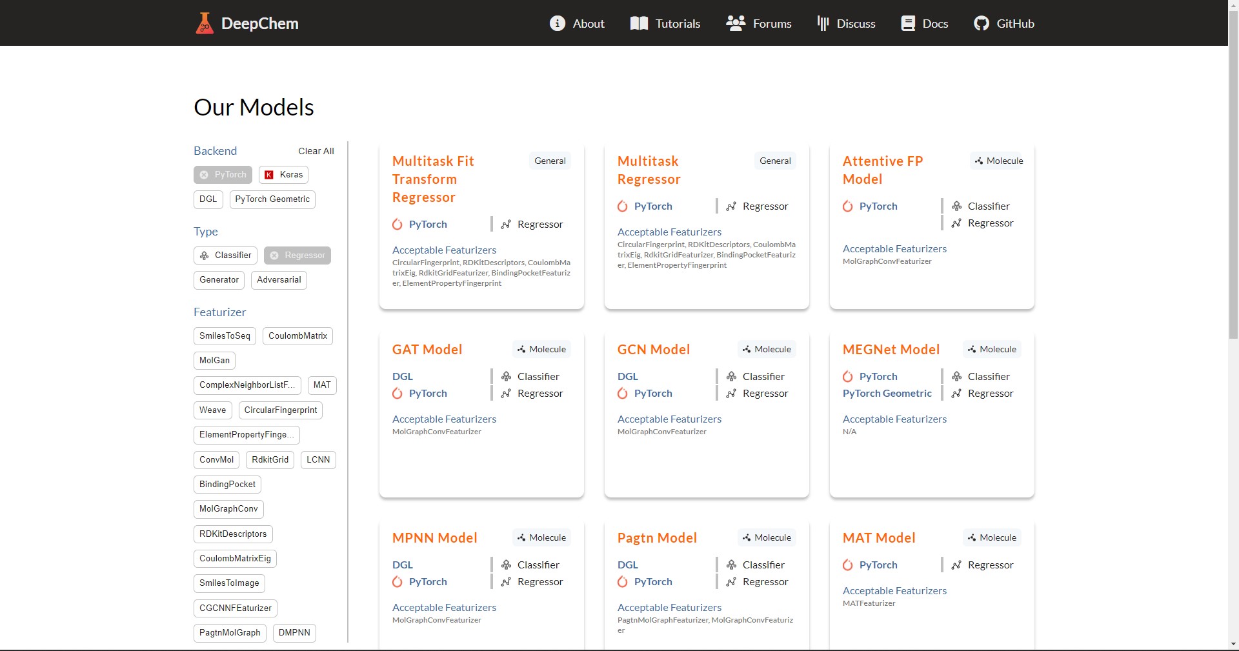Image resolution: width=1239 pixels, height=651 pixels.
Task: Click the GitHub octocat icon
Action: [x=982, y=23]
